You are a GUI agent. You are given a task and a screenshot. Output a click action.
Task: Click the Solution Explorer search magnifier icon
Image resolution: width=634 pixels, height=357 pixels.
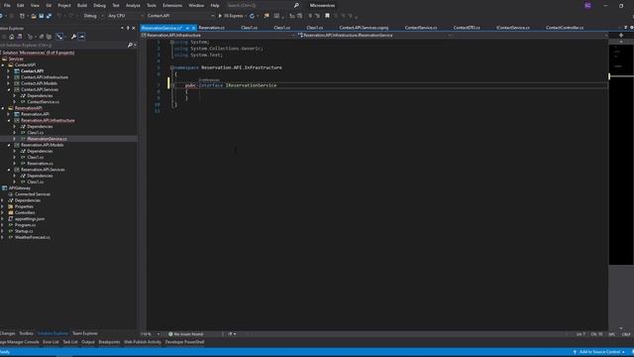pyautogui.click(x=130, y=45)
